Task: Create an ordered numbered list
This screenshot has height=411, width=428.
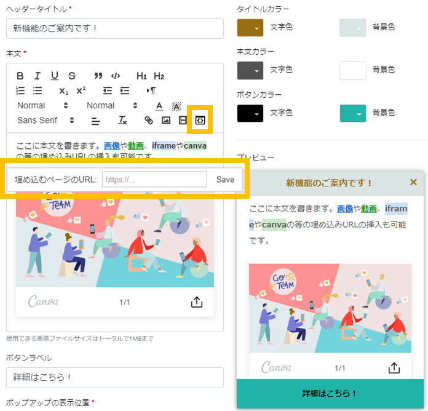Action: point(20,90)
